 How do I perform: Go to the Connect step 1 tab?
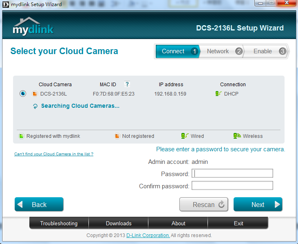177,51
